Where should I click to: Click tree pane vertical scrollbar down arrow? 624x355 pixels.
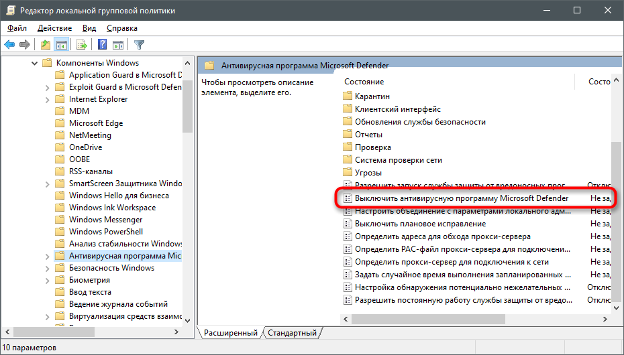click(187, 320)
